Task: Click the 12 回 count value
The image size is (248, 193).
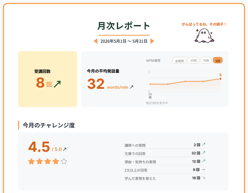Action: point(196,161)
